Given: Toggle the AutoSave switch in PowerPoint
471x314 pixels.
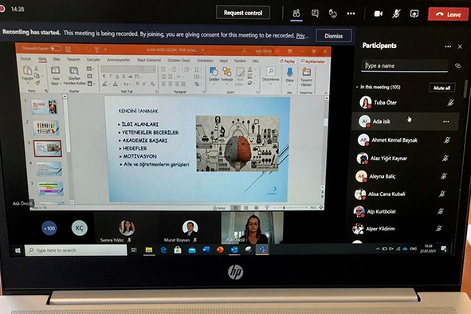Looking at the screenshot, I should tap(56, 49).
